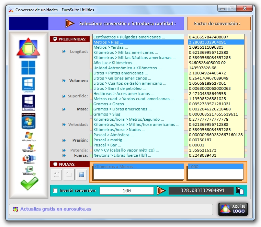The width and height of the screenshot is (261, 227).
Task: Copy the result with the clipboard icon
Action: 240,191
